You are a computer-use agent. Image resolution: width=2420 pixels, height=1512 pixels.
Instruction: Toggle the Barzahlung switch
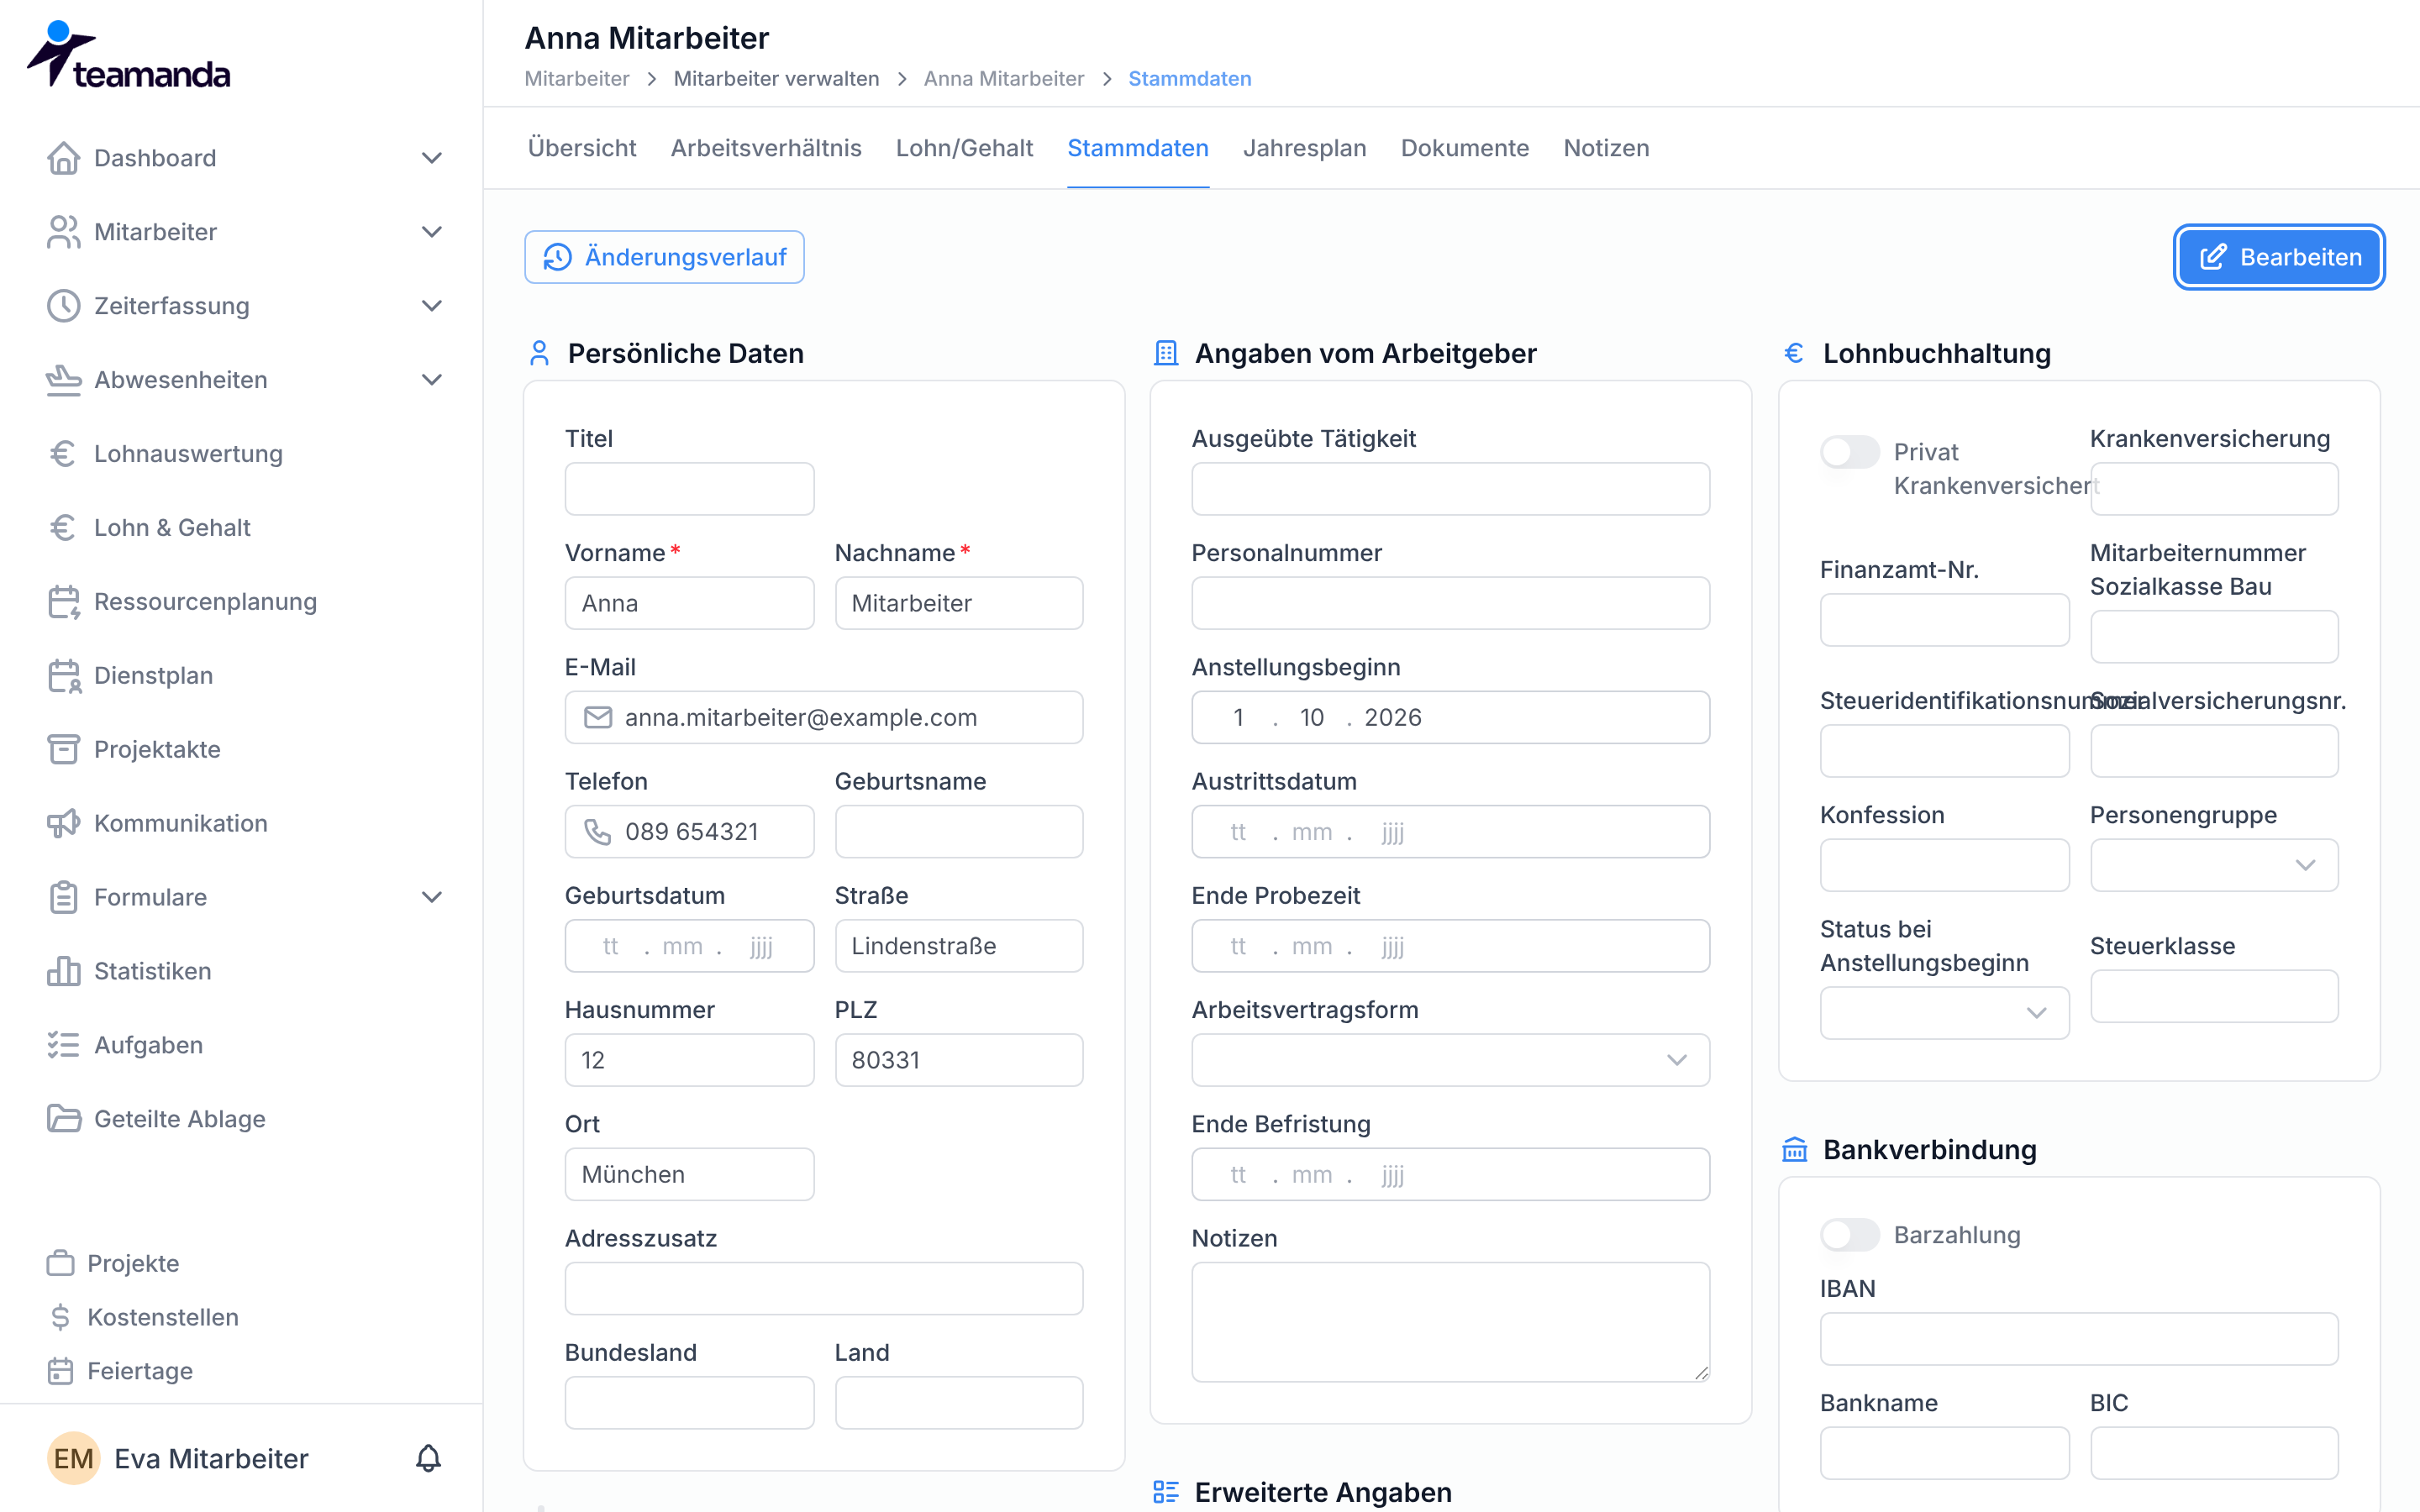pyautogui.click(x=1849, y=1235)
